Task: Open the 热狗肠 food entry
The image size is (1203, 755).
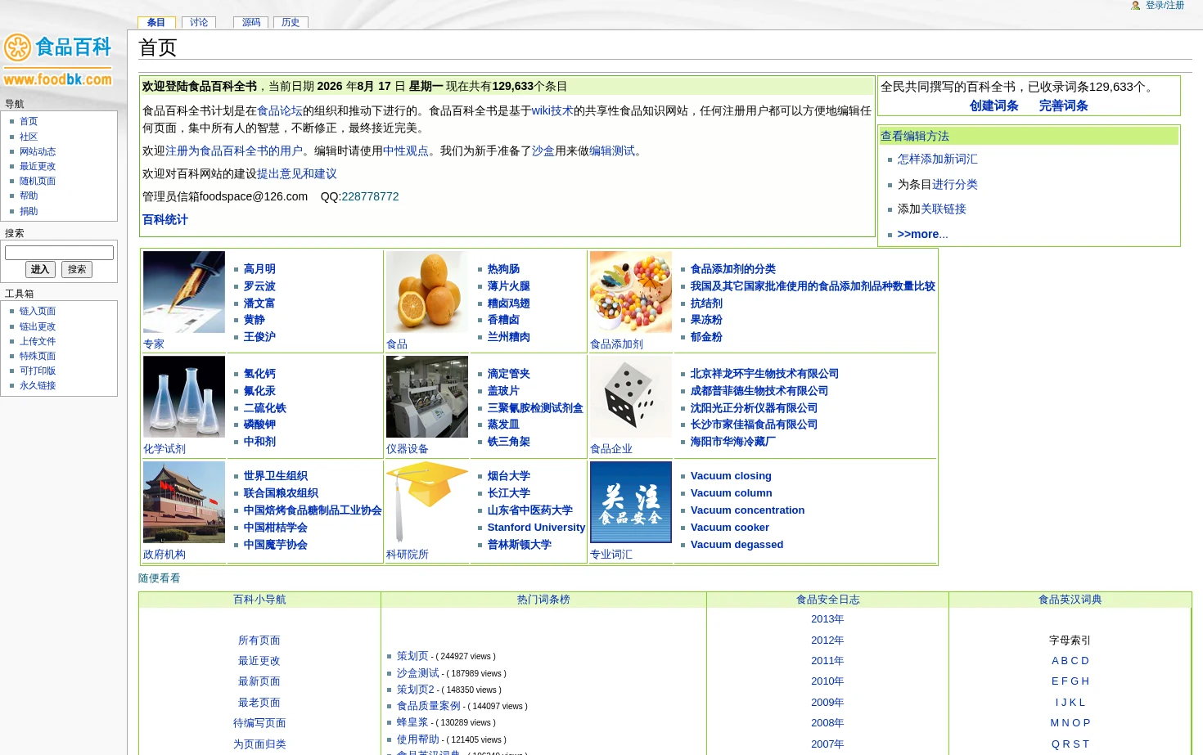Action: point(503,268)
